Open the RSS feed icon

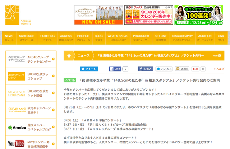pyautogui.click(x=220, y=56)
